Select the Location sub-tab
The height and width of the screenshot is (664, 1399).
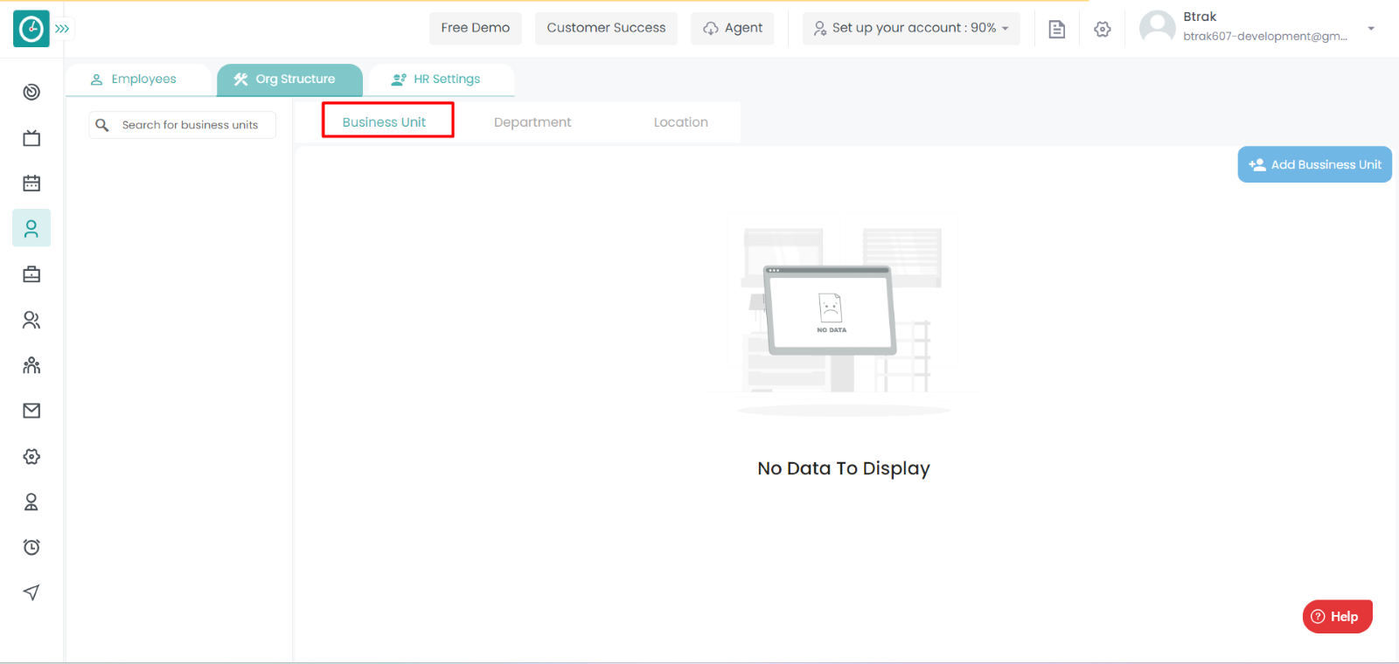681,122
